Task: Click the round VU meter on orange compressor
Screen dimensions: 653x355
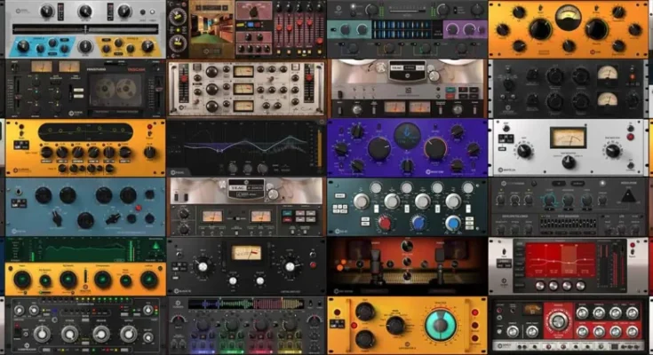Action: pos(569,18)
